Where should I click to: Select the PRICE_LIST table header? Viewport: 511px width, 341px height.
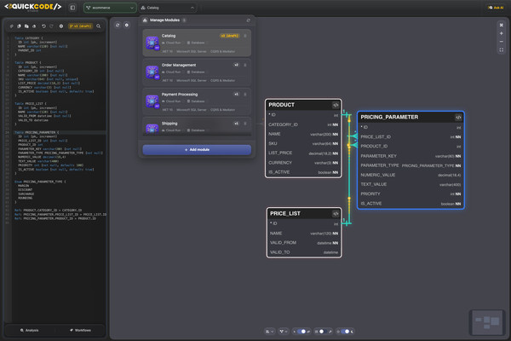(304, 213)
